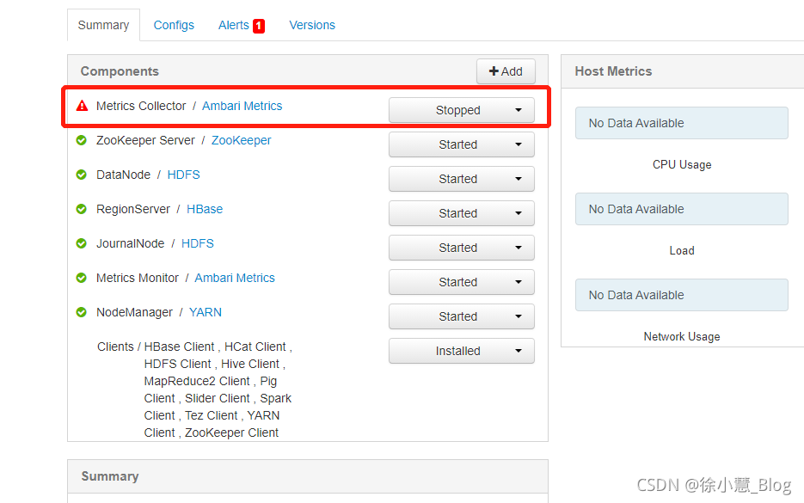The width and height of the screenshot is (804, 503).
Task: Click the Slider Client text
Action: click(218, 398)
